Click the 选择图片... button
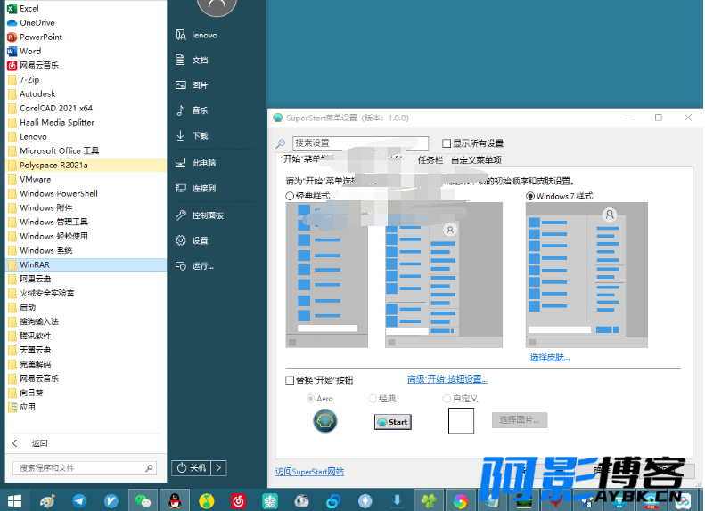705x511 pixels. 520,420
